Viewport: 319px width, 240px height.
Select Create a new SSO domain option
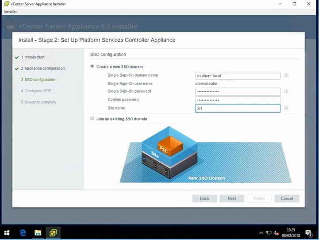coord(92,66)
